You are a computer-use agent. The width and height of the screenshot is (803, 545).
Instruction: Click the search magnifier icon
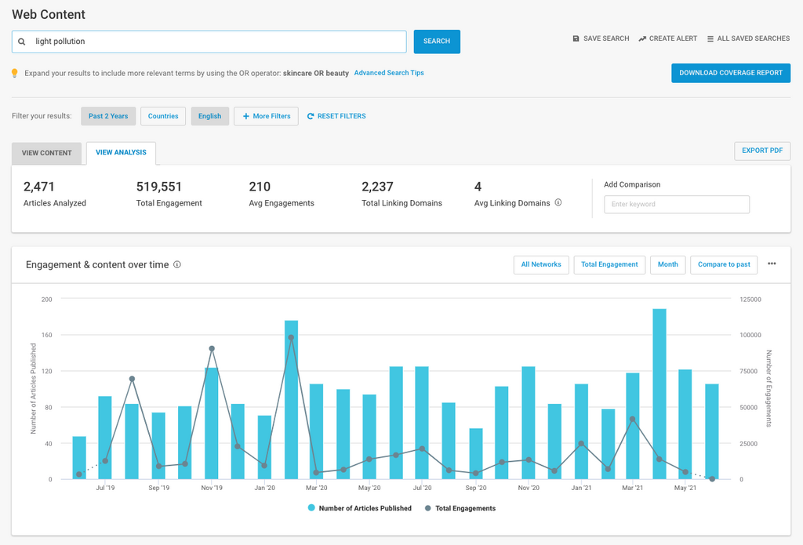click(x=22, y=42)
